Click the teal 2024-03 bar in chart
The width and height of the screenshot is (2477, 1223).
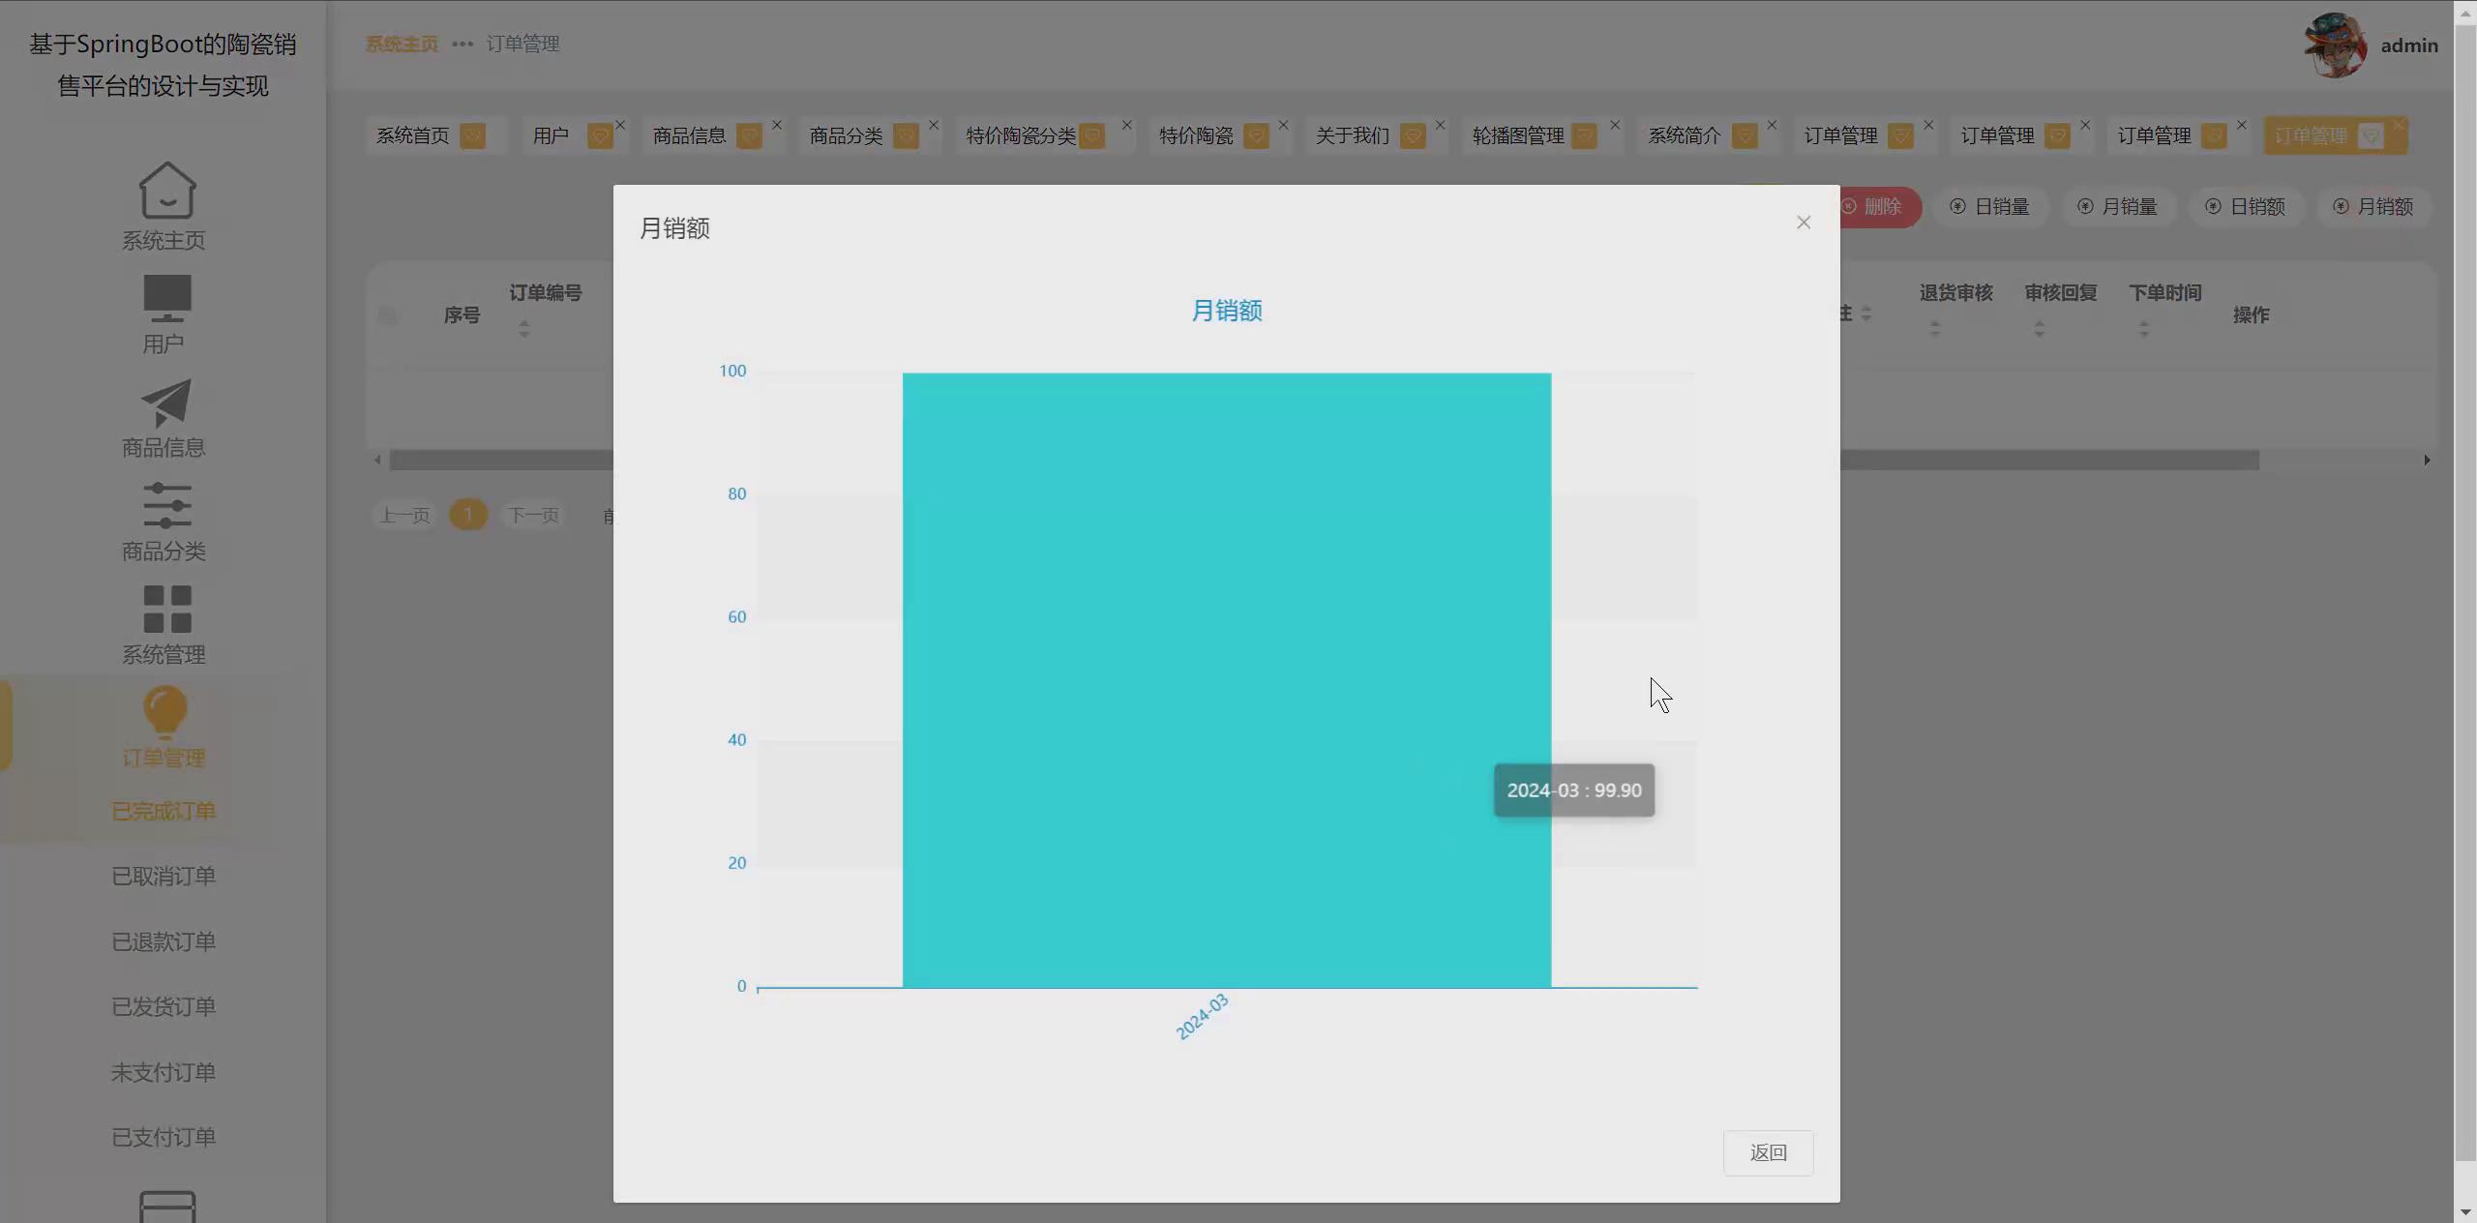pyautogui.click(x=1226, y=679)
